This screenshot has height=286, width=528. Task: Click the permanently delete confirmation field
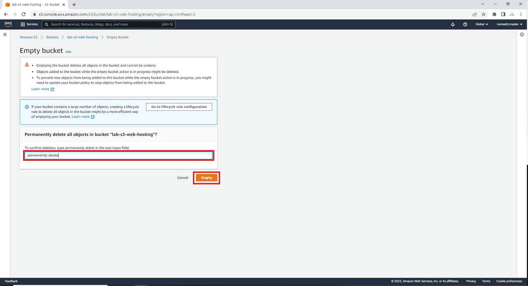[118, 155]
